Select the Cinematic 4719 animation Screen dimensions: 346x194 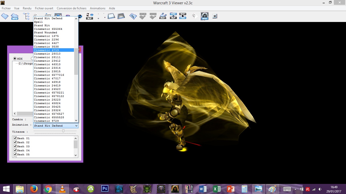(x=54, y=50)
